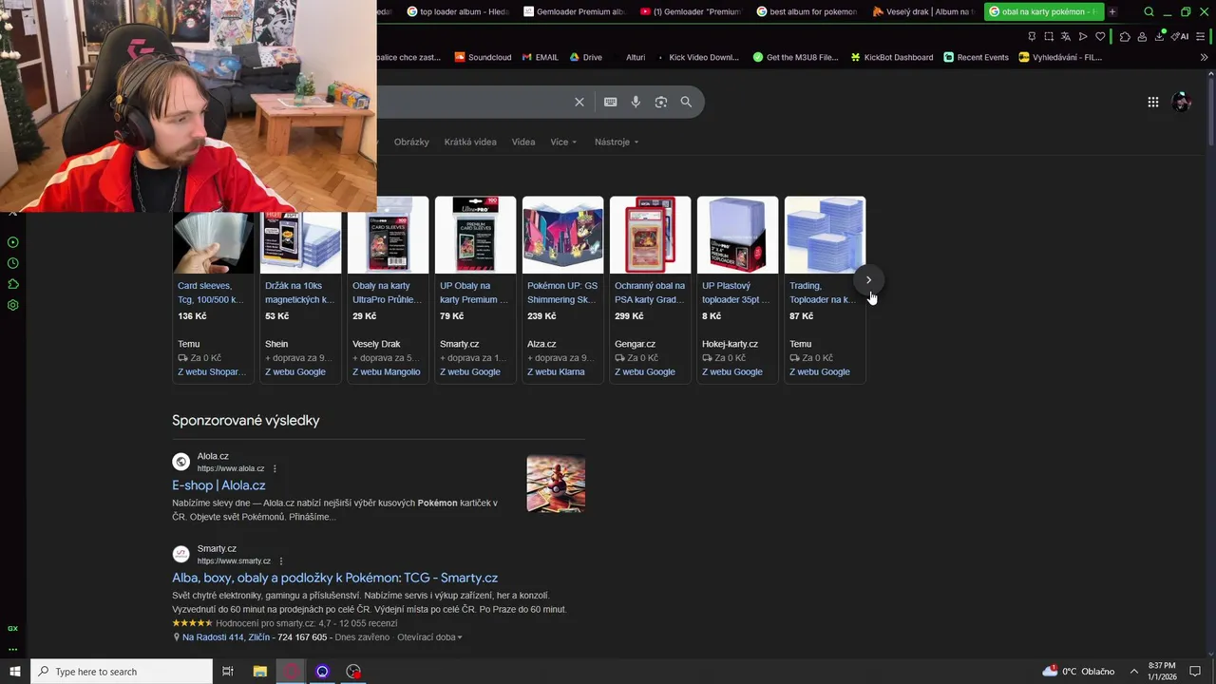
Task: Open Recent Events bookmark
Action: [x=976, y=57]
